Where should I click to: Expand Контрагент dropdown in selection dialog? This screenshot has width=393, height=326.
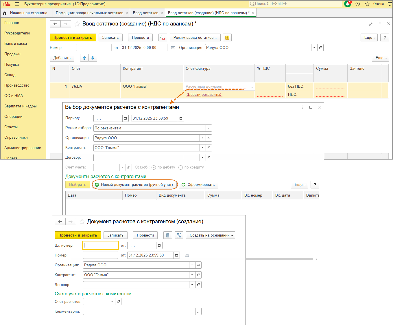(203, 148)
